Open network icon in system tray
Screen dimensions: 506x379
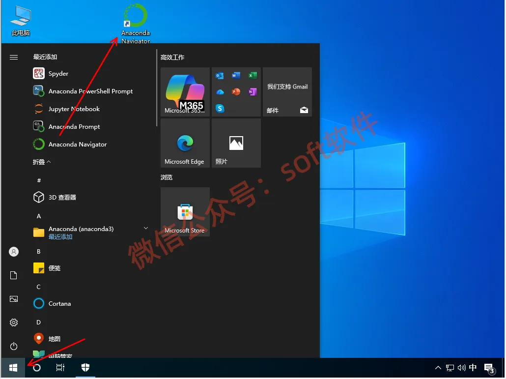(450, 368)
